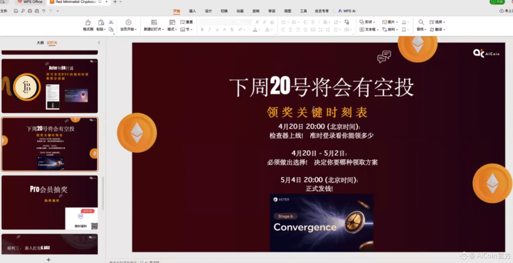The height and width of the screenshot is (263, 513).
Task: Switch to the 视图 (View) ribbon tab
Action: pos(288,11)
